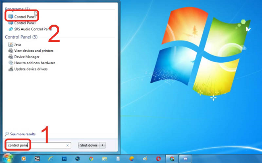Open the orange media player taskbar icon
Image resolution: width=262 pixels, height=163 pixels.
pyautogui.click(x=23, y=158)
